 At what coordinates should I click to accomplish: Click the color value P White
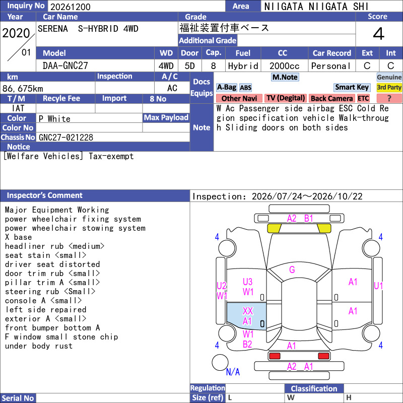(54, 119)
